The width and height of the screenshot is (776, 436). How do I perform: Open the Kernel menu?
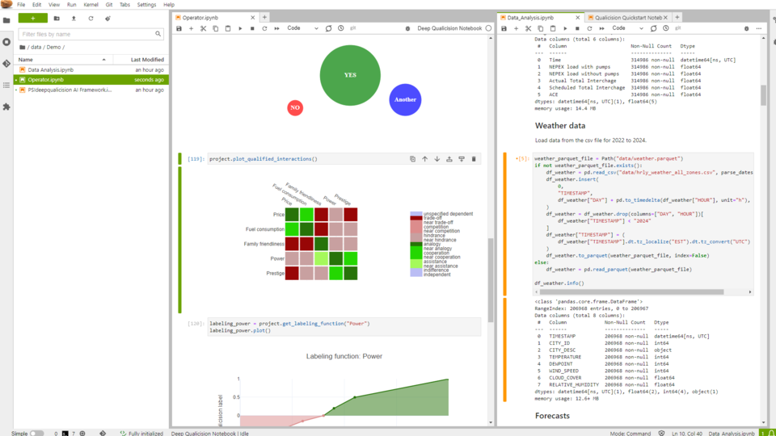tap(91, 5)
